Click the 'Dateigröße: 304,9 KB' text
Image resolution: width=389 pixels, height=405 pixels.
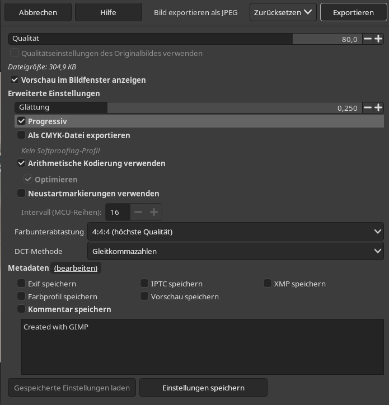(42, 67)
